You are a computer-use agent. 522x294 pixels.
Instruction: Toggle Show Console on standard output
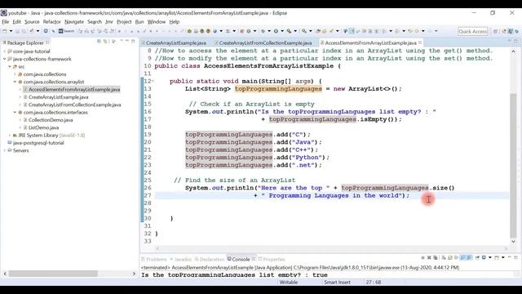(462, 258)
